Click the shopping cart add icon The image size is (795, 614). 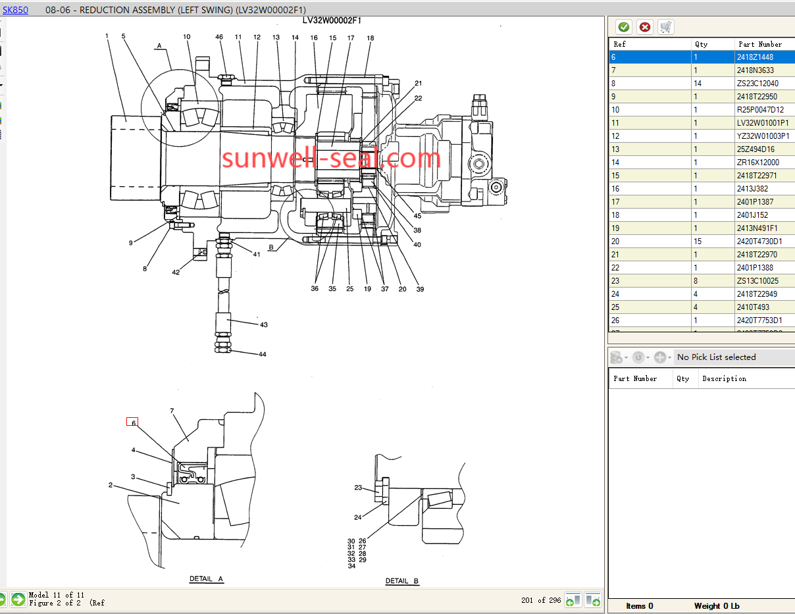(665, 27)
